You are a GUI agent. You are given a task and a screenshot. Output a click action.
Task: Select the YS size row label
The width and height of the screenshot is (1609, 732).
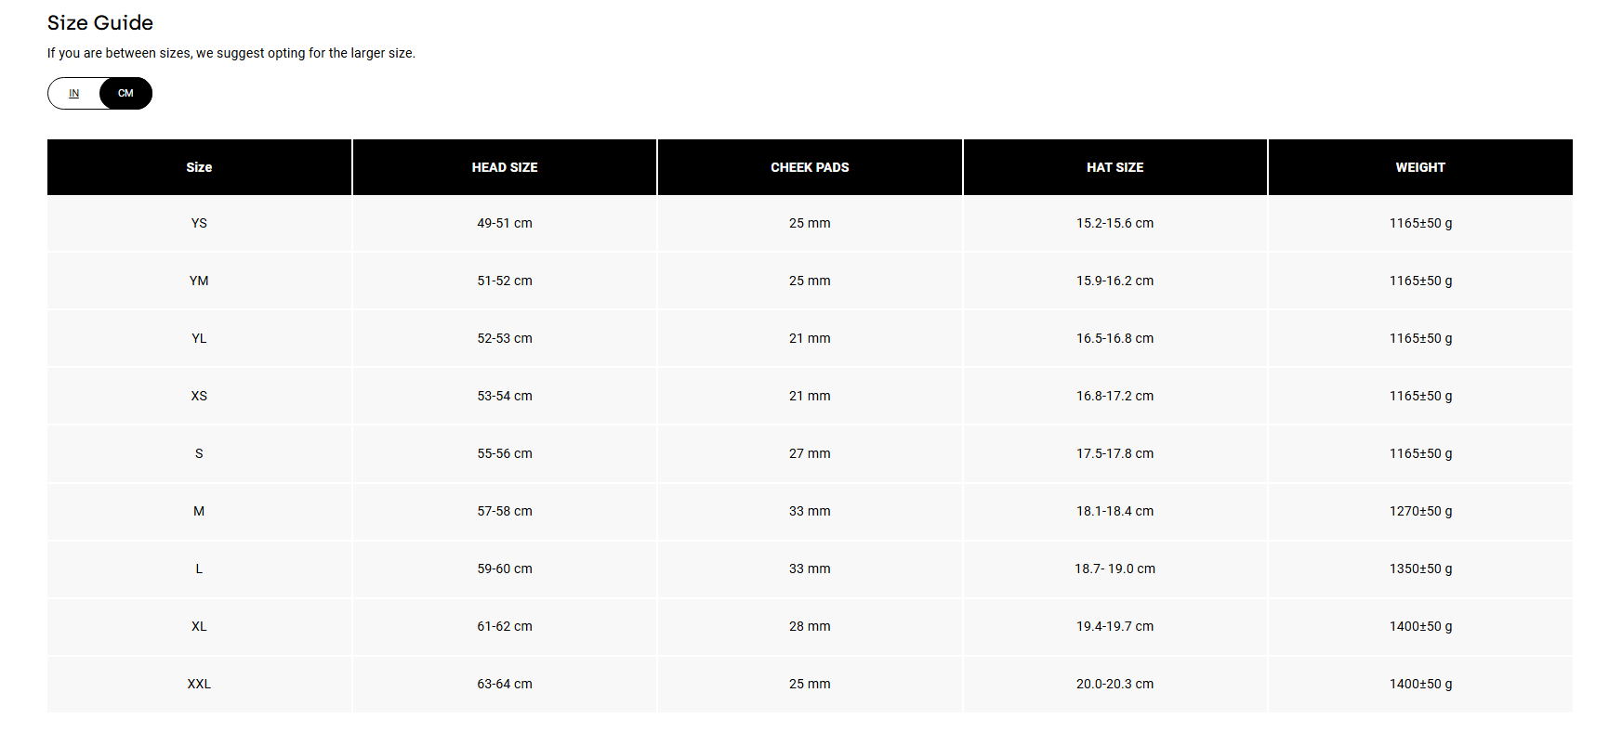[199, 224]
